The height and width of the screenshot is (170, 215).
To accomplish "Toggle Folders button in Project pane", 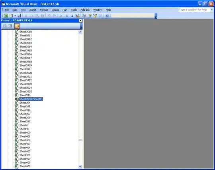I will [17, 26].
